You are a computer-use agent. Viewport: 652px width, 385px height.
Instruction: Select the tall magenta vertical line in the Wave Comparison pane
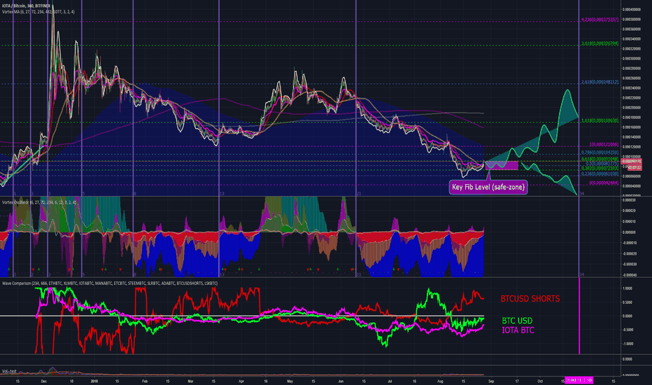(579, 316)
